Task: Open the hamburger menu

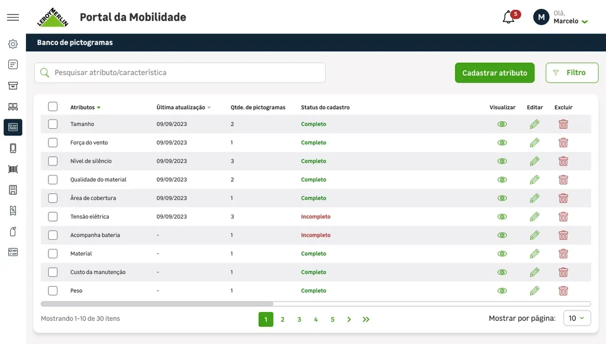Action: 13,17
